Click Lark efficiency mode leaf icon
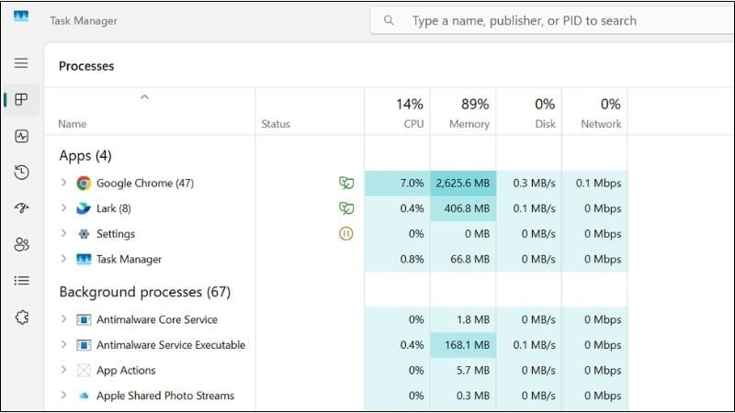This screenshot has width=735, height=413. point(346,208)
